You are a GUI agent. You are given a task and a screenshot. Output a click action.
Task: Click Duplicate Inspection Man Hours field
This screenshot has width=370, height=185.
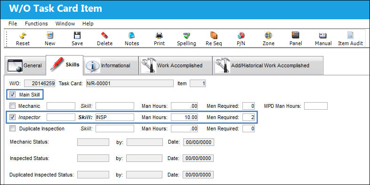click(x=184, y=129)
